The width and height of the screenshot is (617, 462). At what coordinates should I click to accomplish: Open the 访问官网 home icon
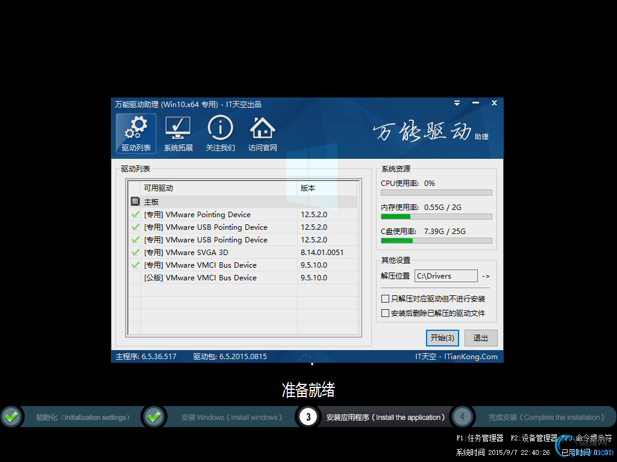pos(263,133)
